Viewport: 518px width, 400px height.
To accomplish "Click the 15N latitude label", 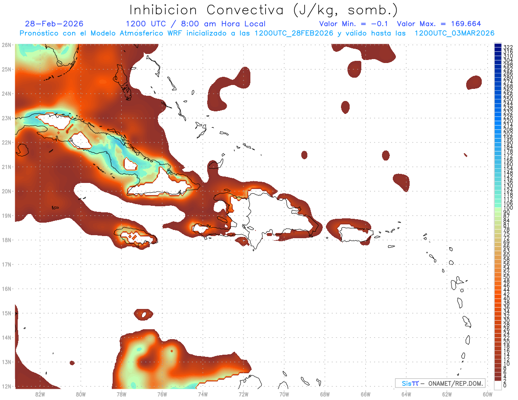I will (x=6, y=313).
